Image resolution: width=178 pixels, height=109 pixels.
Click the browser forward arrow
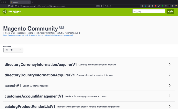pos(5,6)
